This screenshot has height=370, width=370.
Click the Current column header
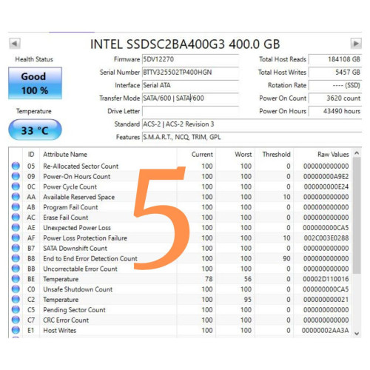click(x=196, y=155)
